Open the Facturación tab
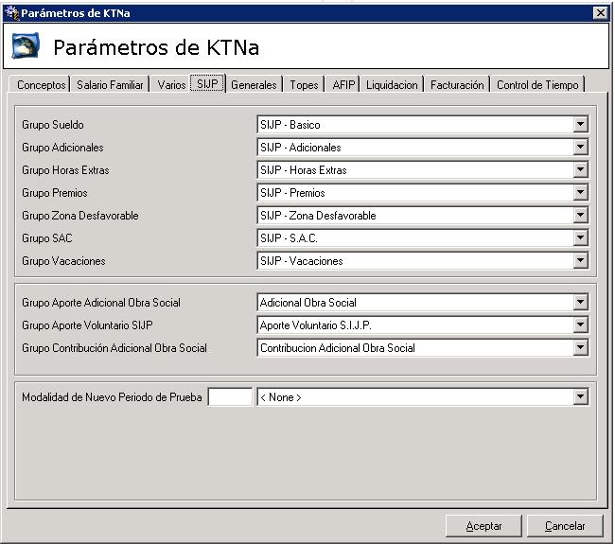 [x=457, y=85]
